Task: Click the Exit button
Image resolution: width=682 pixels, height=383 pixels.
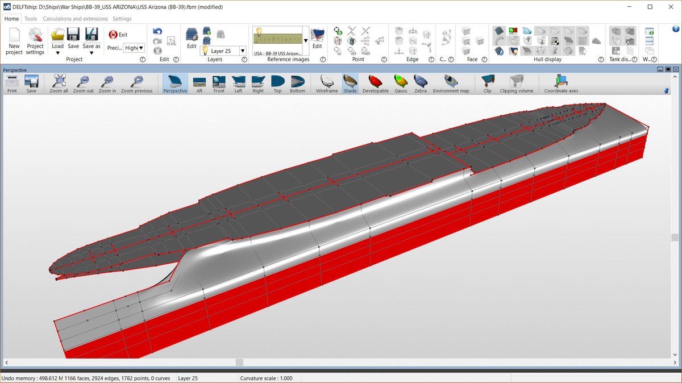Action: (x=118, y=35)
